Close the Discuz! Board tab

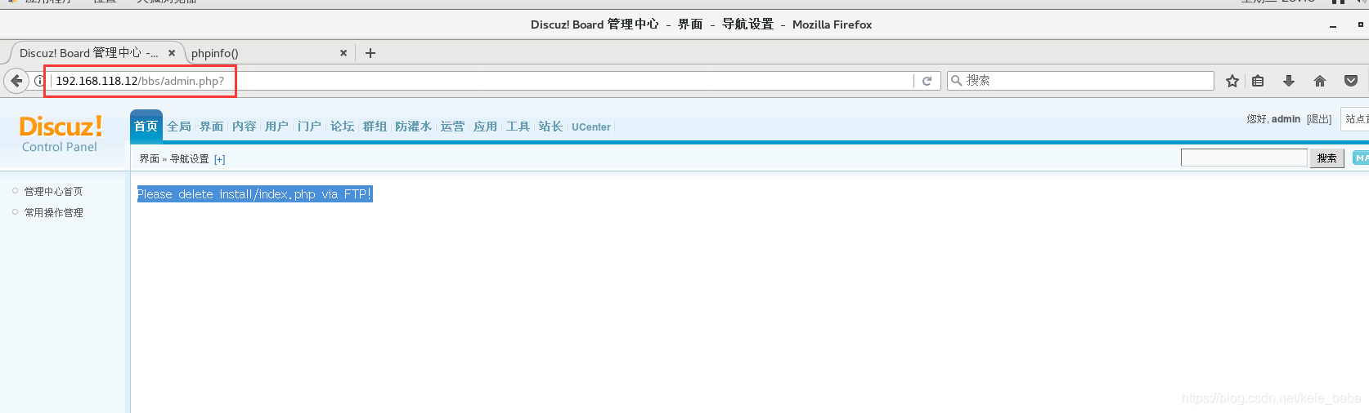tap(172, 53)
